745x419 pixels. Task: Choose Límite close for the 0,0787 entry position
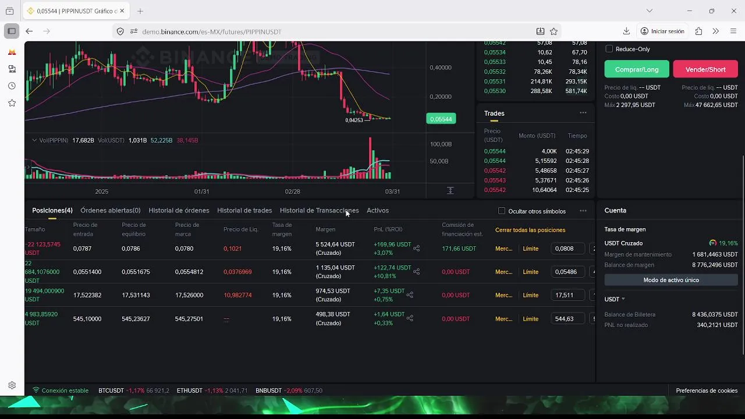pyautogui.click(x=530, y=248)
